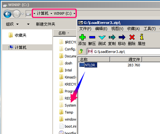Select the System folder in Explorer

pos(68,105)
